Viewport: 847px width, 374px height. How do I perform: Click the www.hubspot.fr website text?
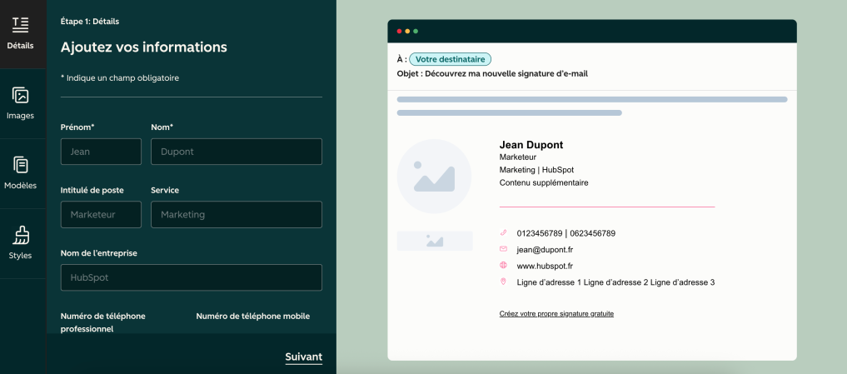[545, 266]
